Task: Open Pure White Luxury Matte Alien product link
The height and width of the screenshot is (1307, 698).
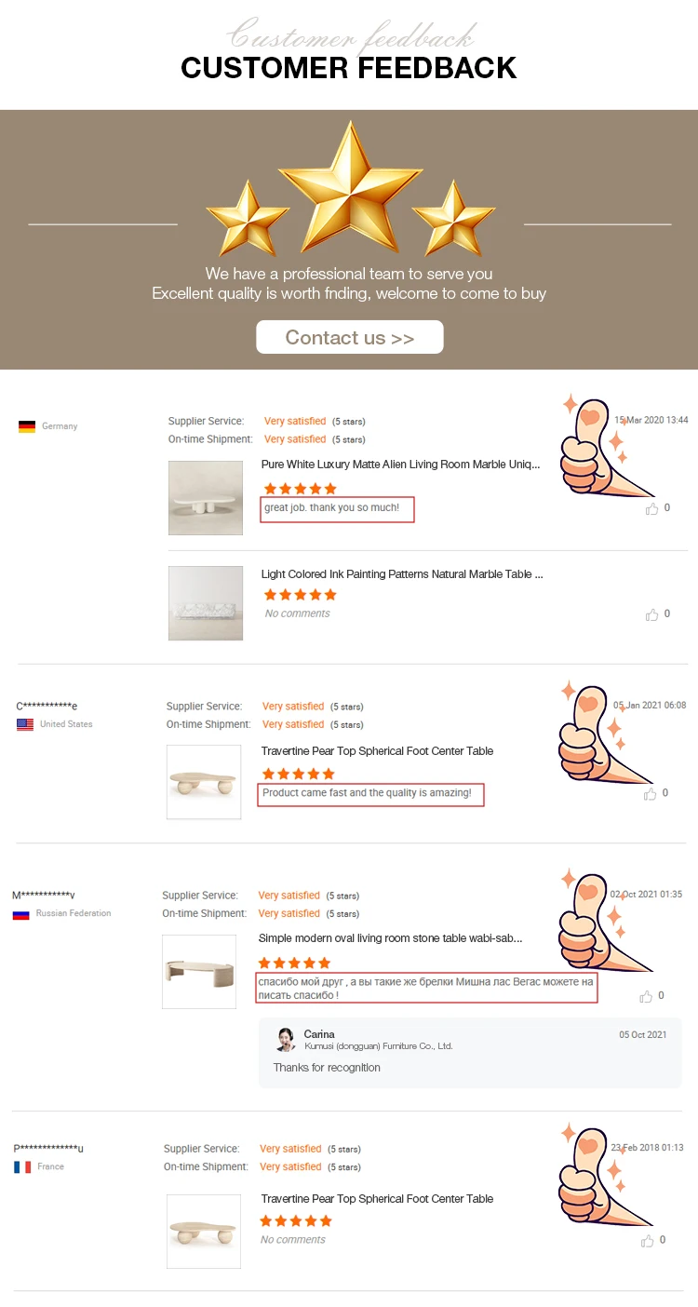Action: coord(400,465)
